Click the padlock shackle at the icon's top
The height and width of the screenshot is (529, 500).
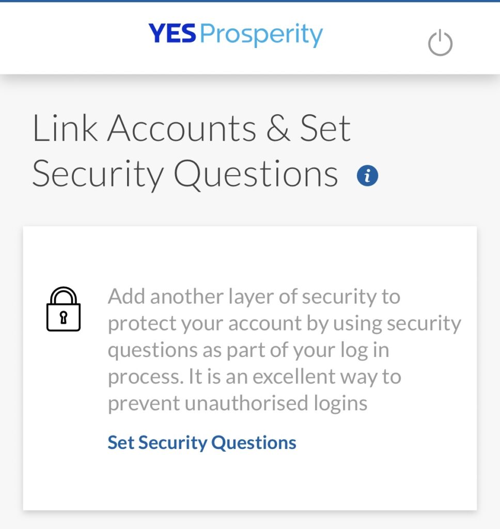coord(64,295)
